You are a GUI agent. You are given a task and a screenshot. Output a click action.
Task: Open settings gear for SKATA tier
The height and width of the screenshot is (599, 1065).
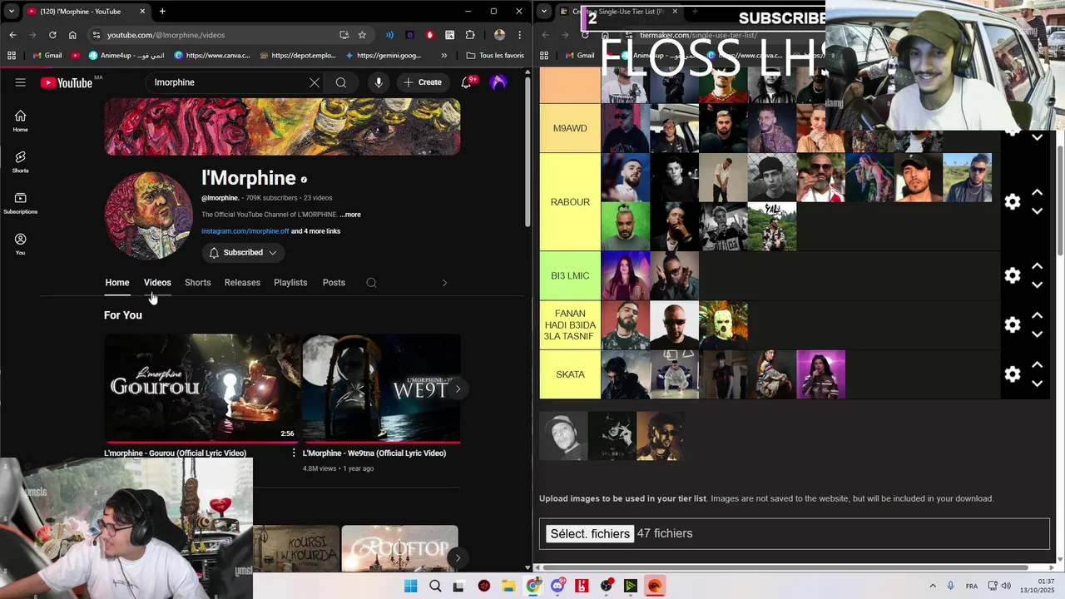pyautogui.click(x=1013, y=374)
